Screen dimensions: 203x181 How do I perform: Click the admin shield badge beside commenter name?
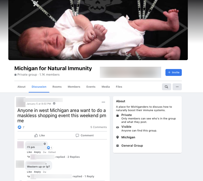45,144
